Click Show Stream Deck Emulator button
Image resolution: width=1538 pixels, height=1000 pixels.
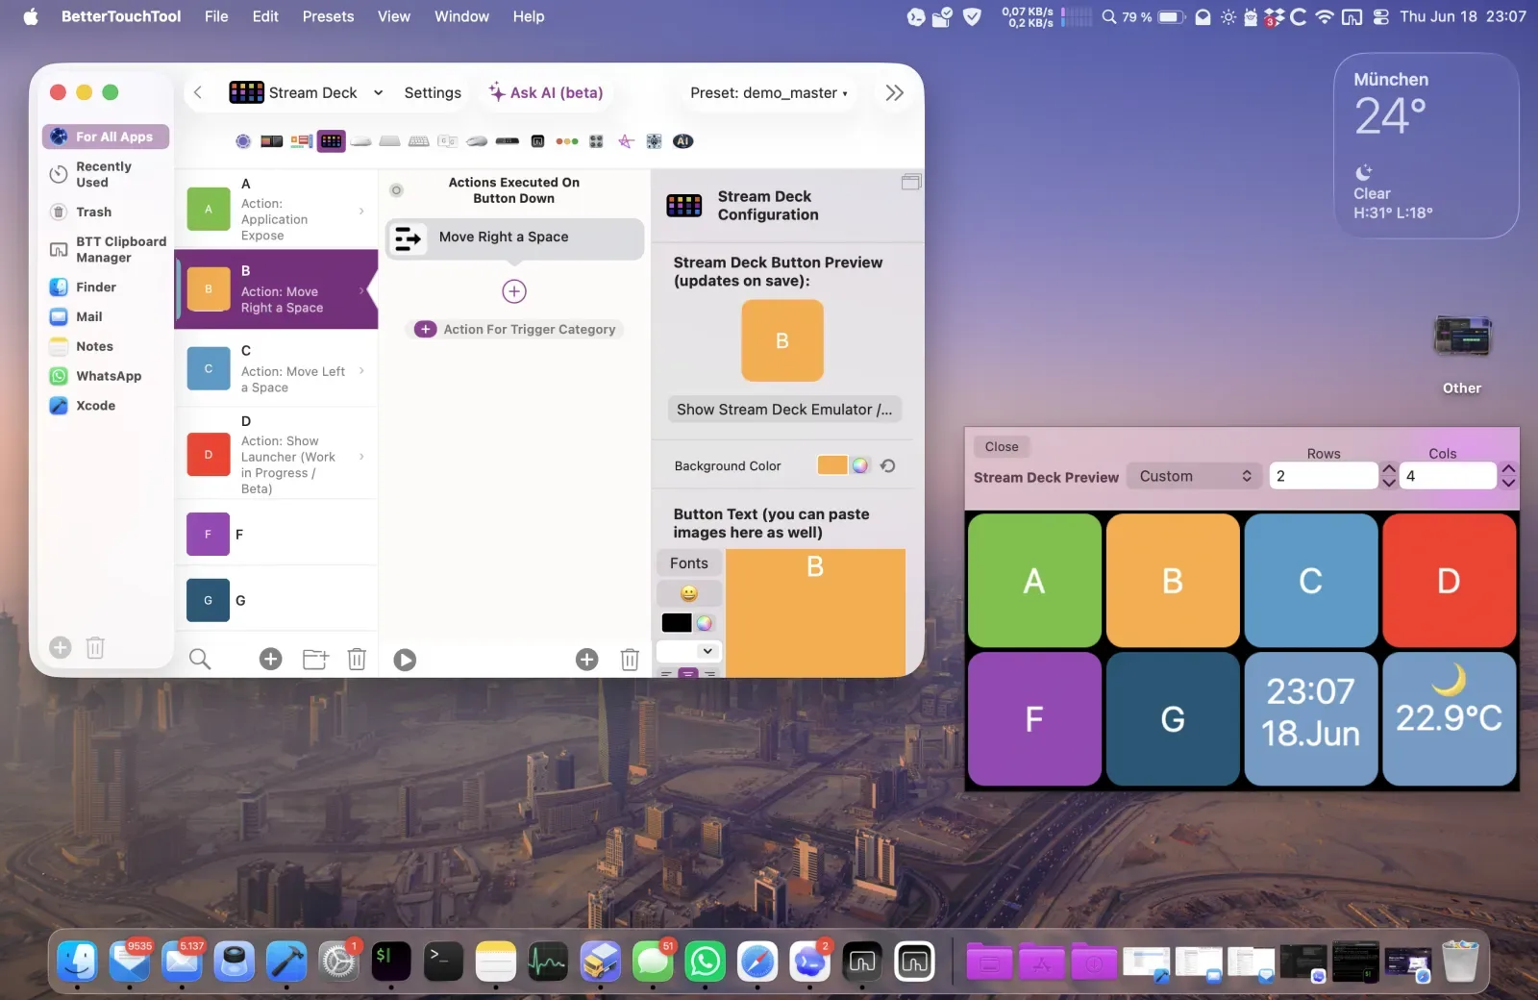(x=784, y=410)
